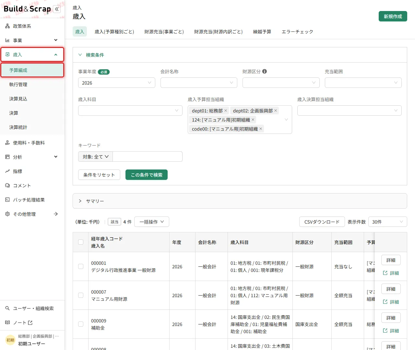Click the 初期 user avatar badge

(10, 340)
